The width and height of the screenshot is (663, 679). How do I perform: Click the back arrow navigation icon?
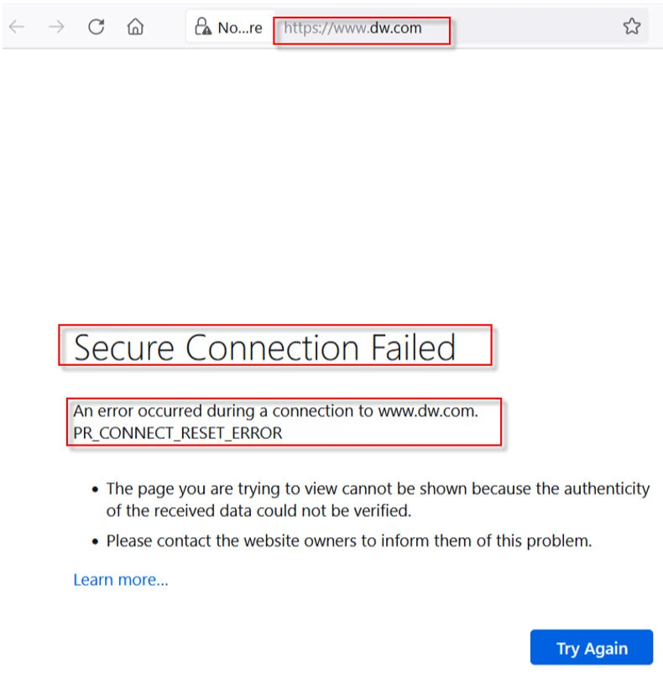[x=17, y=27]
